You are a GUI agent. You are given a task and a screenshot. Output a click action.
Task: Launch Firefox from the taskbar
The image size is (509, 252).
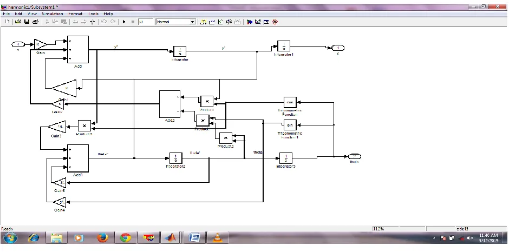tap(102, 238)
